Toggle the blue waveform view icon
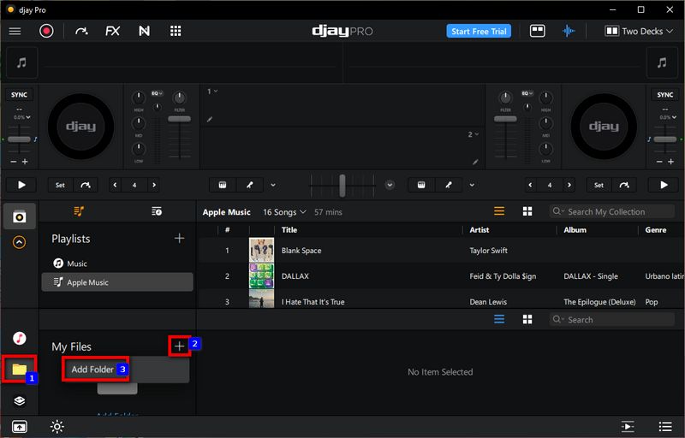 click(x=569, y=31)
